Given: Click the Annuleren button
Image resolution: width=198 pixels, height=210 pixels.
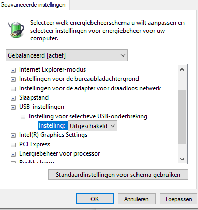Looking at the screenshot, I should click(x=136, y=199).
